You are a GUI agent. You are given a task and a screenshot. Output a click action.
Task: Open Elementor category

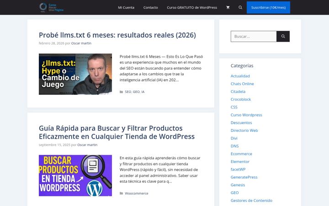240,162
